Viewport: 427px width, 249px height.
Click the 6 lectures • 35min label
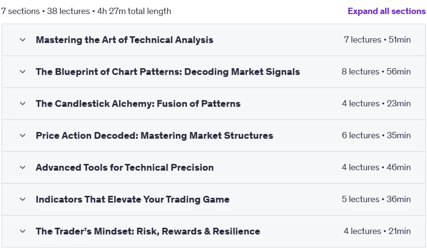coord(377,135)
